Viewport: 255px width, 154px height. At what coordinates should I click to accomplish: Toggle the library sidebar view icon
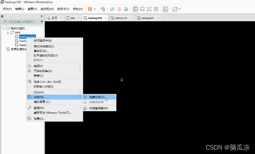click(x=135, y=9)
